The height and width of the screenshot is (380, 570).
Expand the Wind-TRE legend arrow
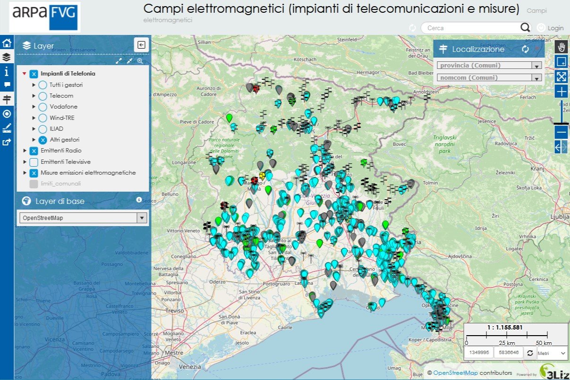[34, 118]
